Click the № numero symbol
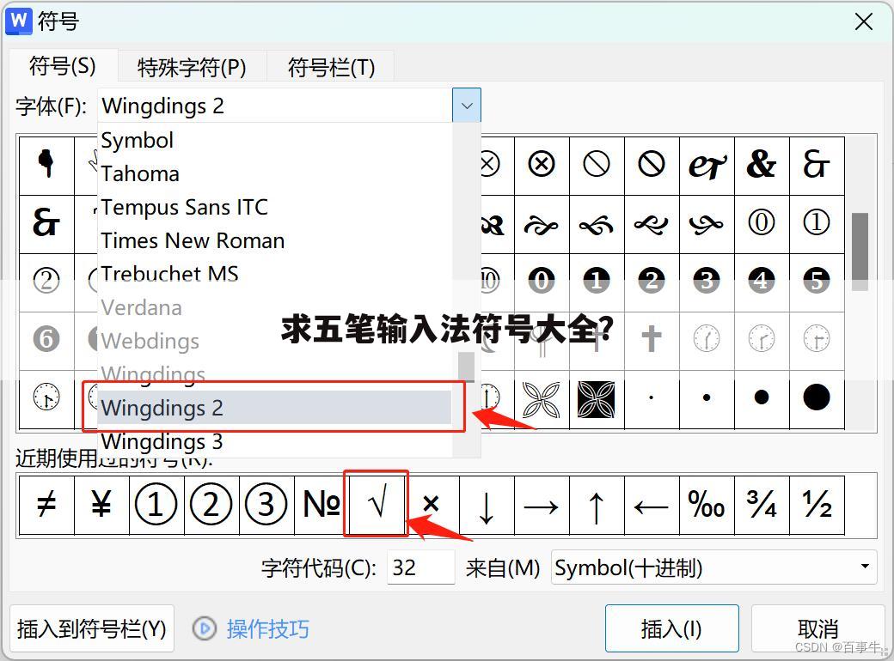 pos(320,506)
